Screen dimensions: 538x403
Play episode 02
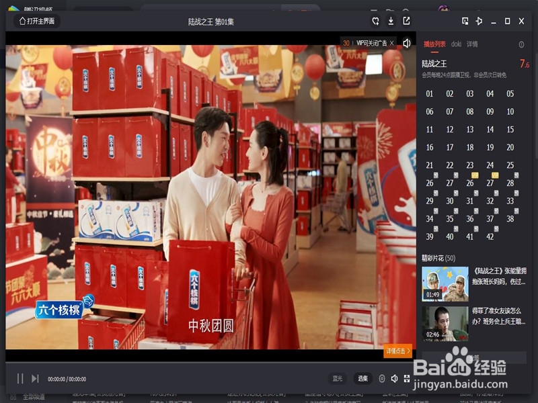(x=450, y=94)
